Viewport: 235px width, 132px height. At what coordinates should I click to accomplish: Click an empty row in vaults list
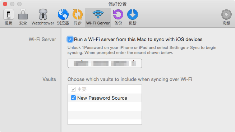coord(105,106)
